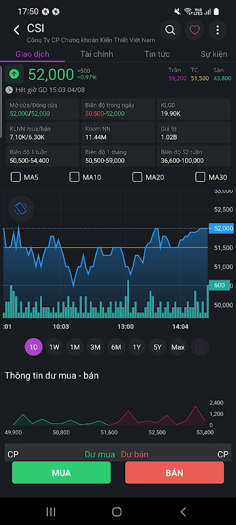The height and width of the screenshot is (525, 236).
Task: Select the 5Y chart range
Action: tap(157, 347)
